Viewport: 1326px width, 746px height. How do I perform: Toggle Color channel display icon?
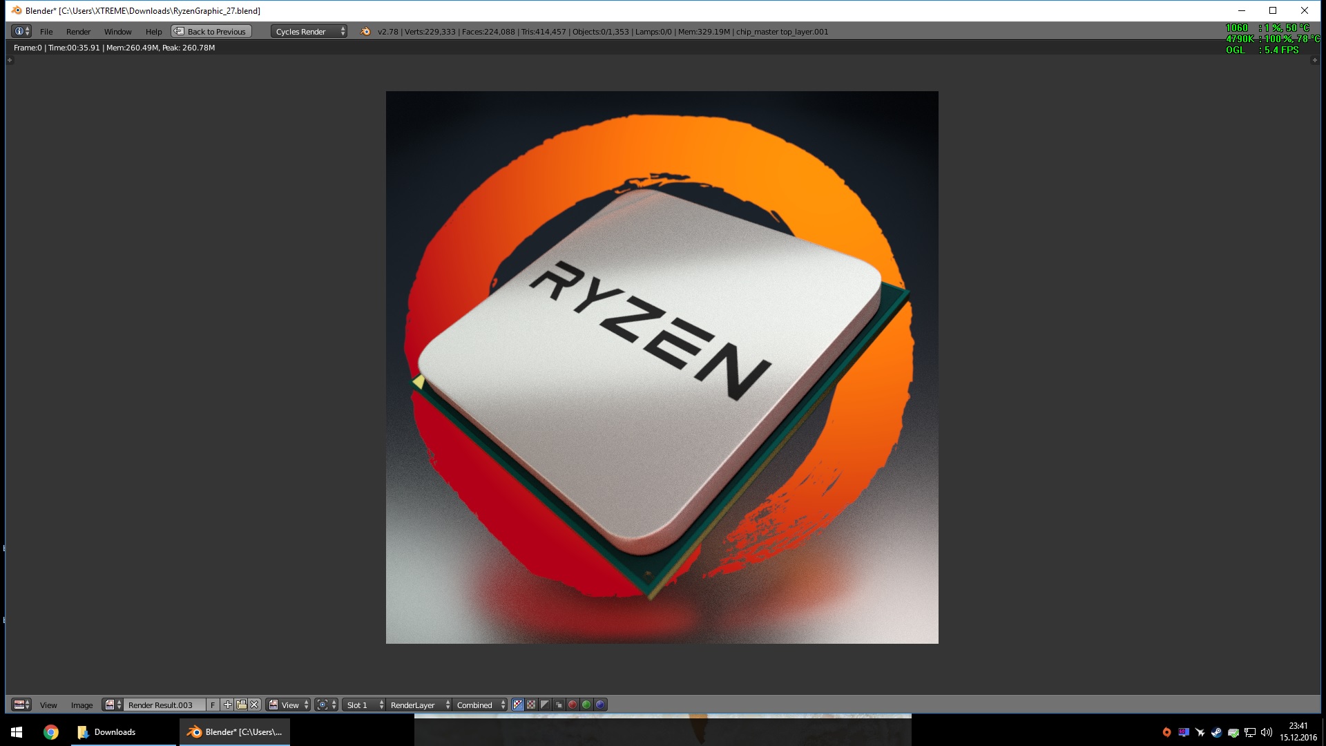(x=531, y=705)
